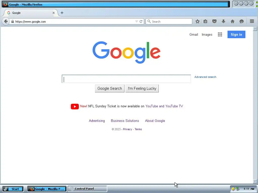Open the Hello chat smiley icon

click(242, 21)
